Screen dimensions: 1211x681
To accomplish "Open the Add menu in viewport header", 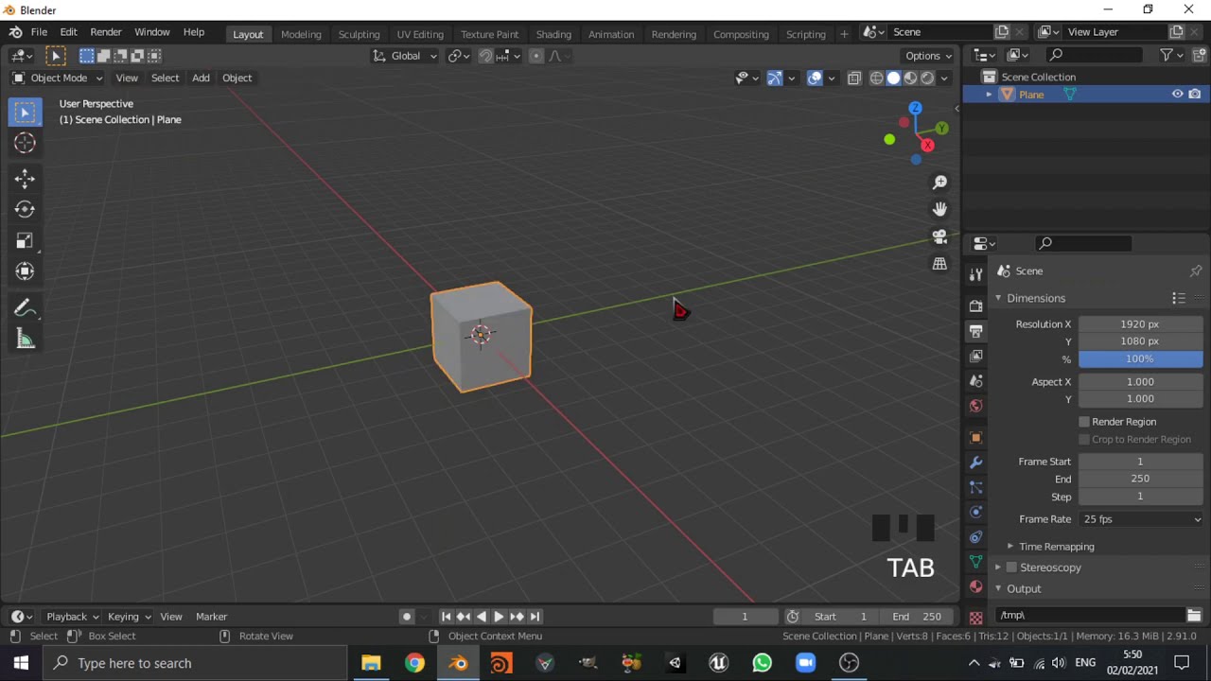I will [201, 78].
